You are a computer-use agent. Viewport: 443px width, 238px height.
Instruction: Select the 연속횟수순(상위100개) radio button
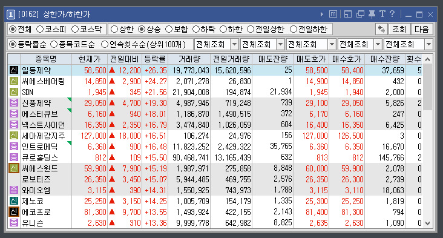pyautogui.click(x=105, y=44)
